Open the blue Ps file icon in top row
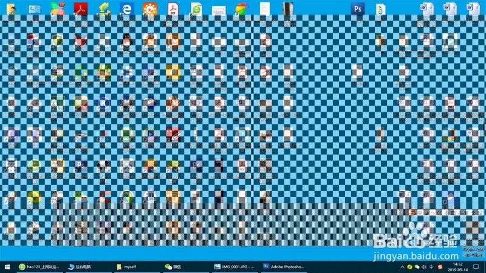The image size is (486, 273). tap(357, 9)
